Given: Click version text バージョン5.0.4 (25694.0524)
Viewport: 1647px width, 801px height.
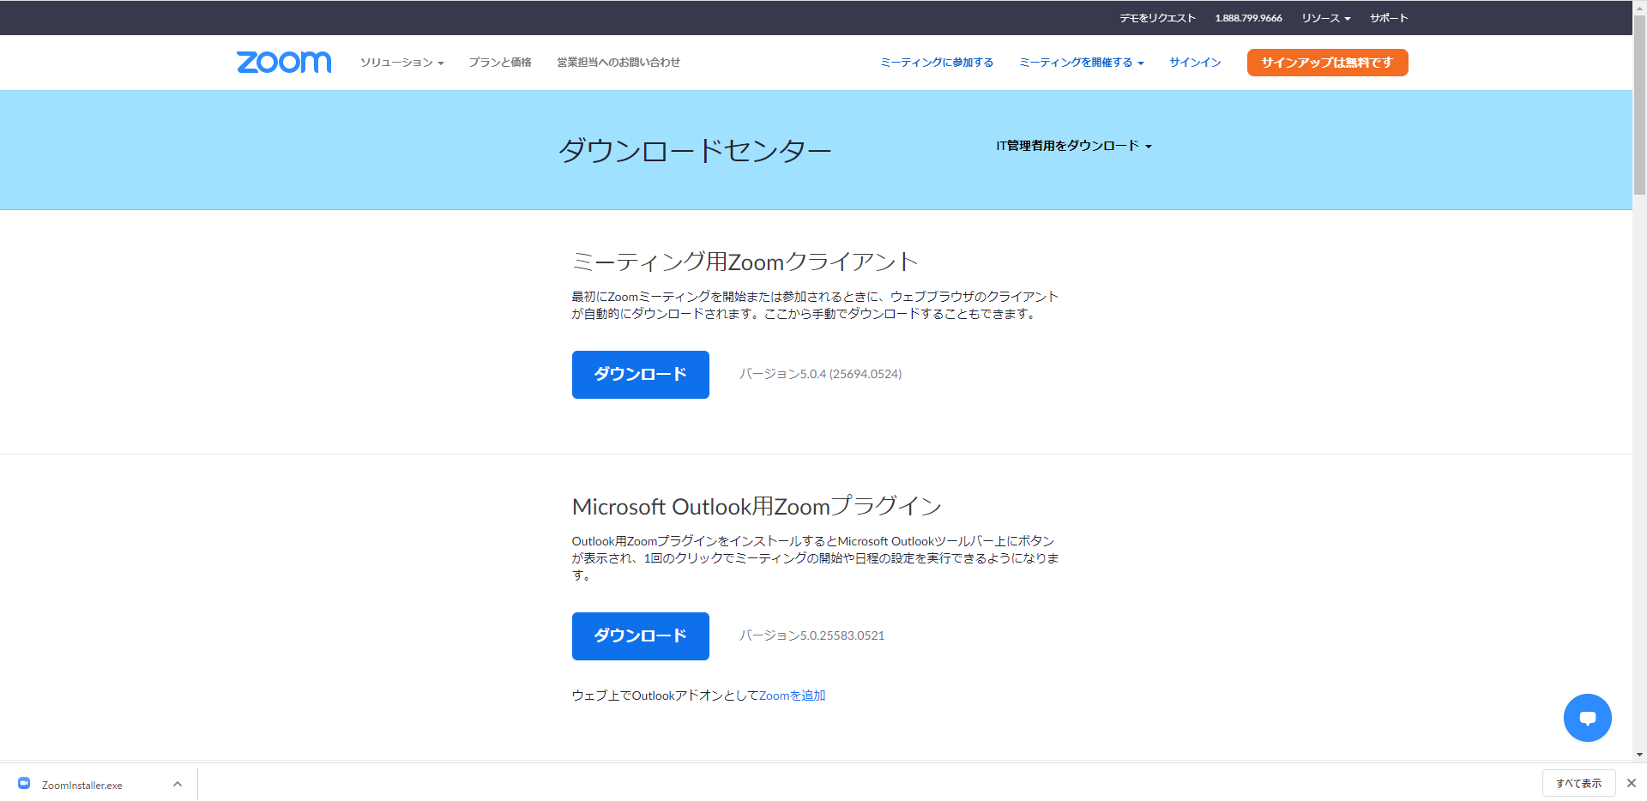Looking at the screenshot, I should [820, 374].
